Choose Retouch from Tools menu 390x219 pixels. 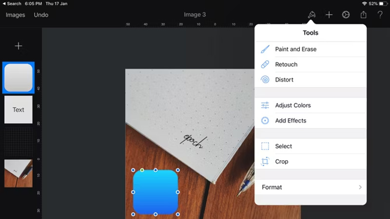click(x=311, y=64)
